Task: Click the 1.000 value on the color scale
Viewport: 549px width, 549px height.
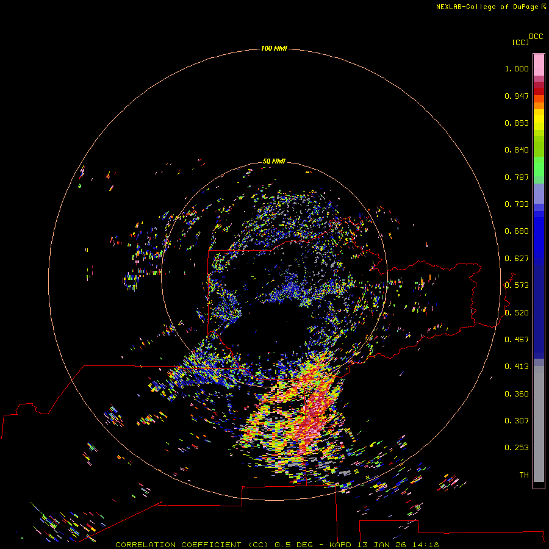Action: pos(517,69)
